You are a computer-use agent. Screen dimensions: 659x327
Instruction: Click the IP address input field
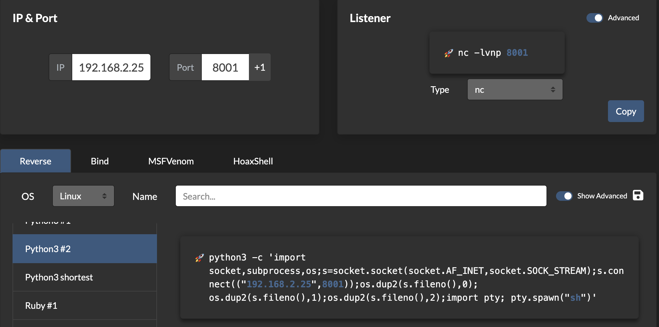[x=111, y=67]
